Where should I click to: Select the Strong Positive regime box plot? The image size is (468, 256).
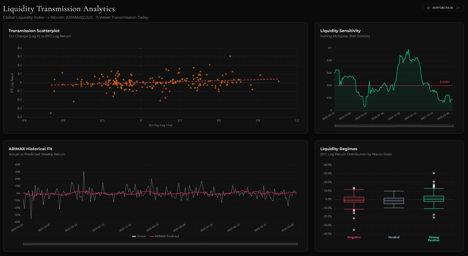click(434, 199)
